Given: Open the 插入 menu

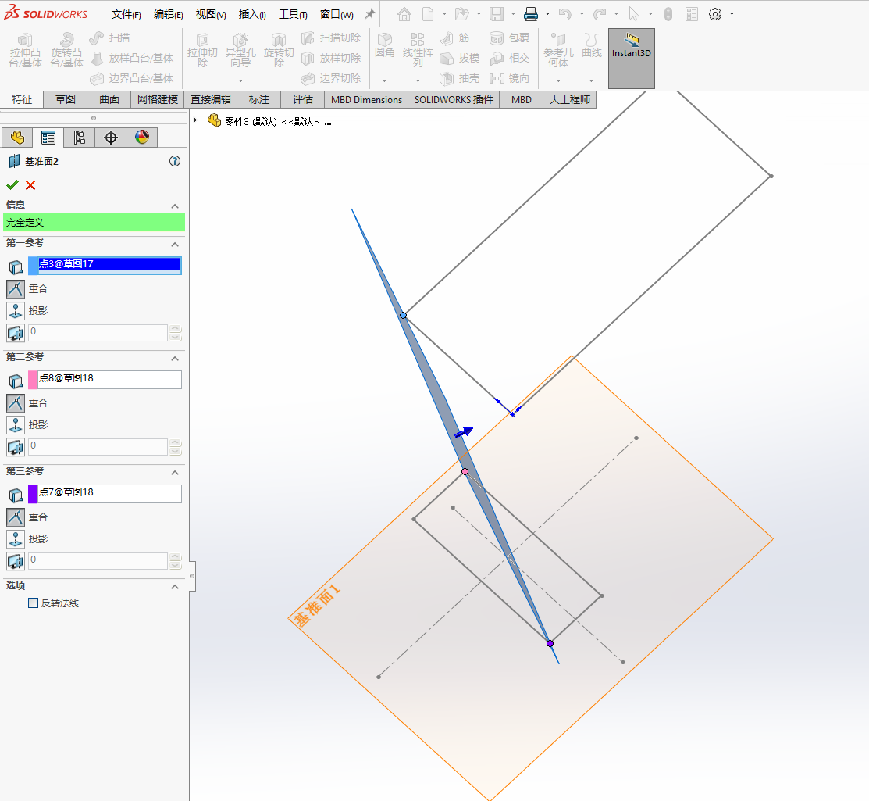Looking at the screenshot, I should click(251, 14).
